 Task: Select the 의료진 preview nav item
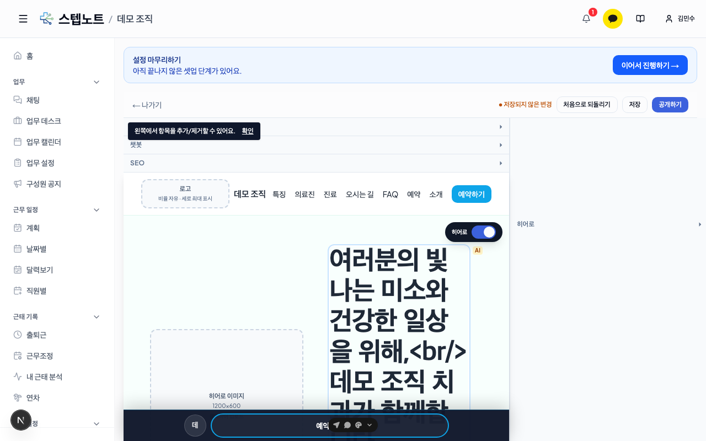304,194
